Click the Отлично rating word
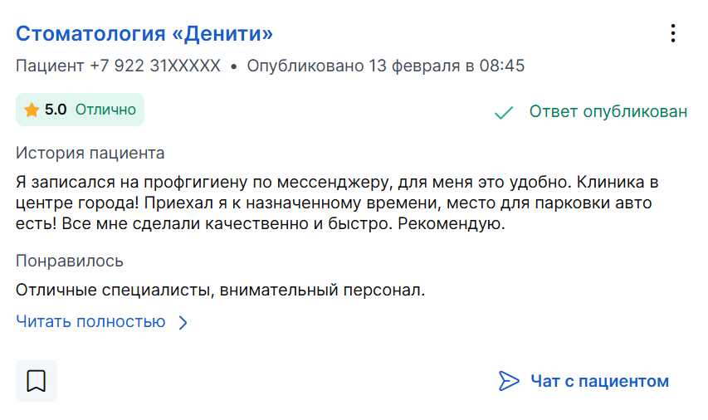Viewport: 708px width, 420px height. tap(105, 110)
